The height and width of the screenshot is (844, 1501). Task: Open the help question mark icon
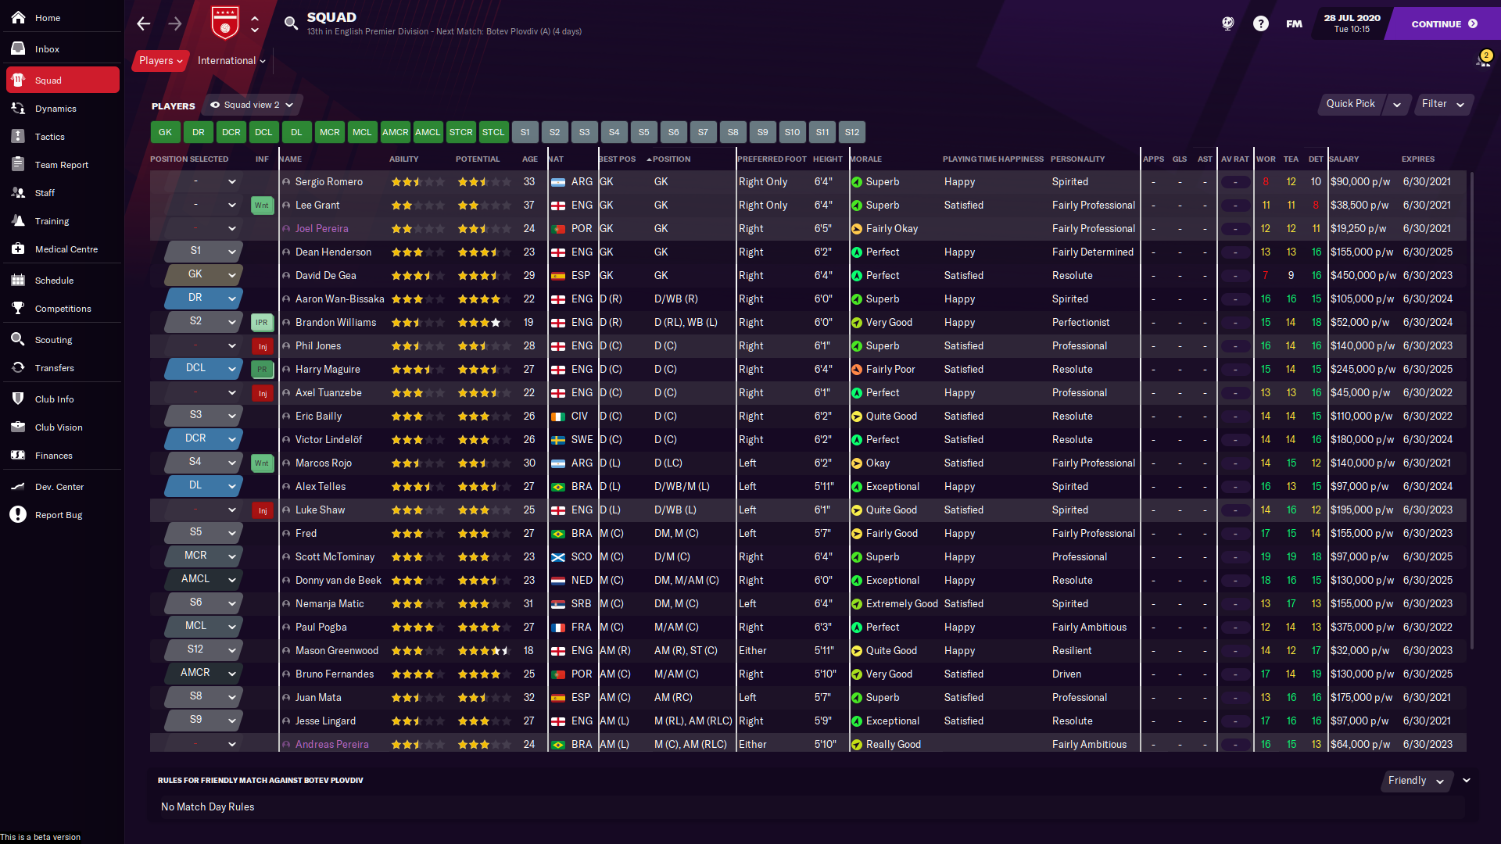click(1260, 23)
